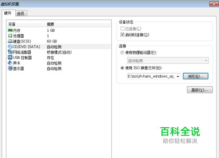Select the CD/DVD (SATA) row label
219x158 pixels.
pyautogui.click(x=26, y=47)
